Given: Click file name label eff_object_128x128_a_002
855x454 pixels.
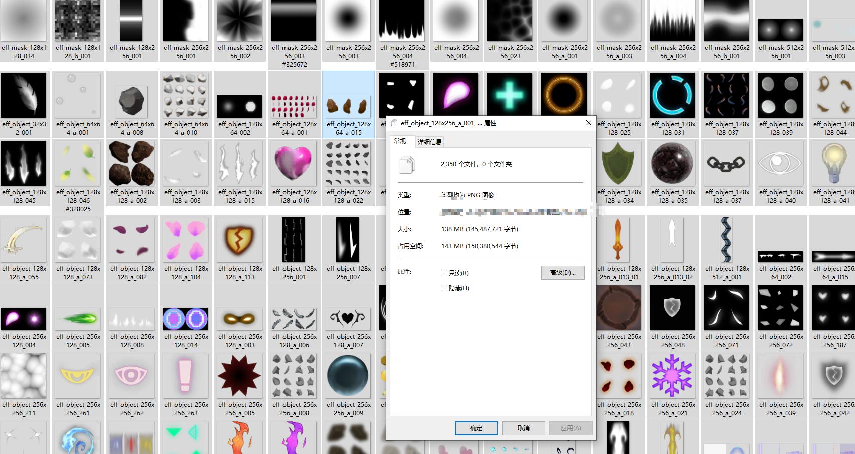Looking at the screenshot, I should (132, 196).
